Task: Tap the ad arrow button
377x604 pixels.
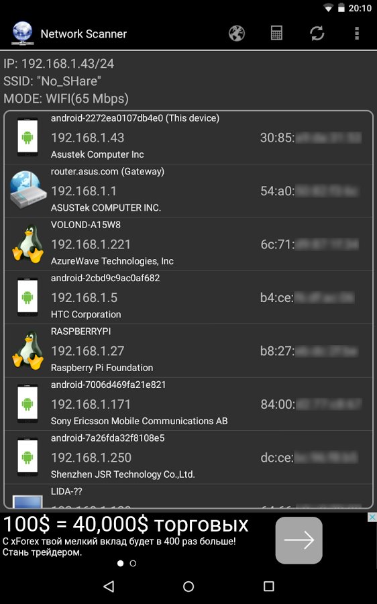Action: [299, 540]
